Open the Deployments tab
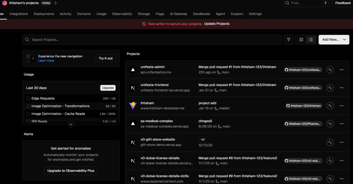 (x=44, y=14)
